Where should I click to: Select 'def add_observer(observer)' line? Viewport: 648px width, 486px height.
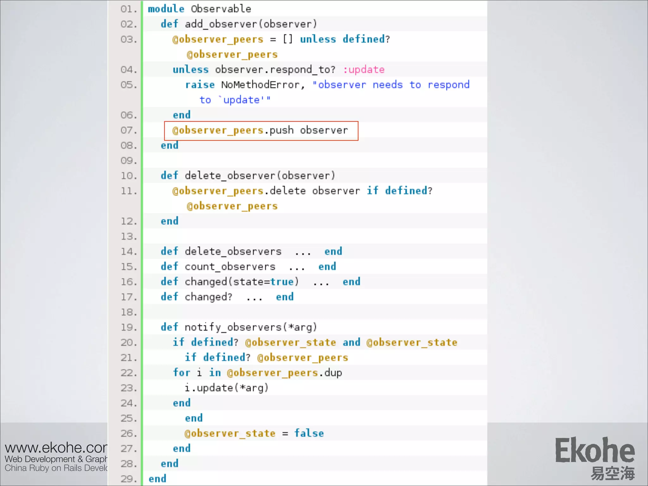click(239, 24)
